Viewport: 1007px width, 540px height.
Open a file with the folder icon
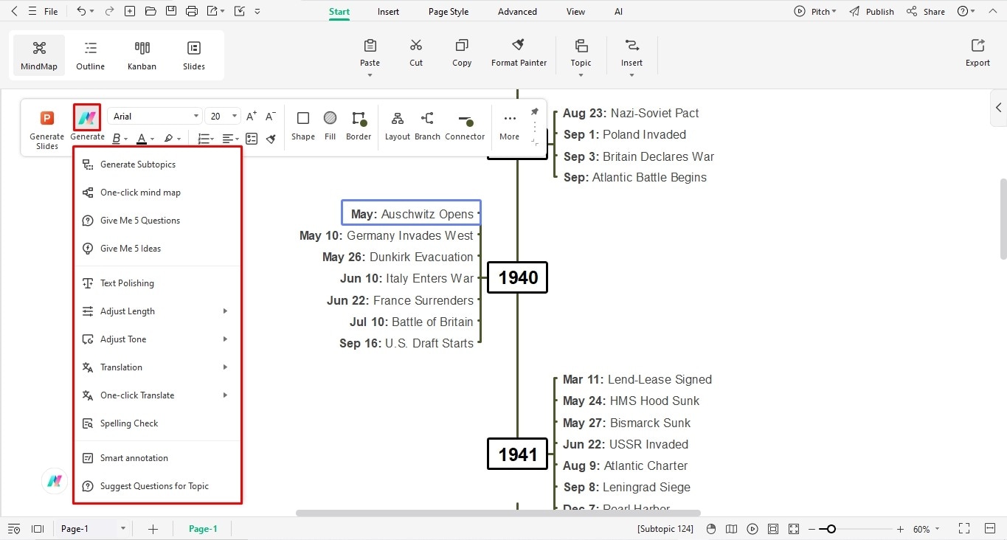(x=150, y=11)
